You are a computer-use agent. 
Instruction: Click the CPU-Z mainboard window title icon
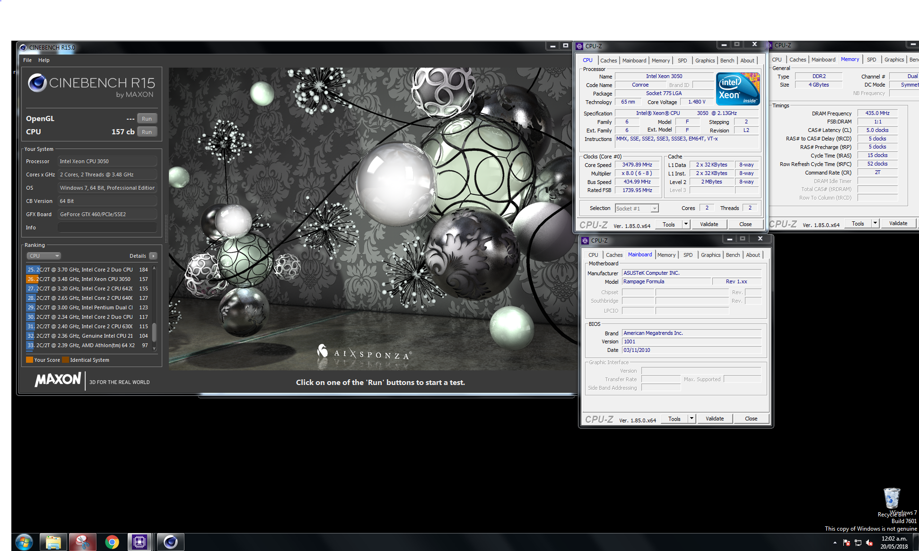pos(585,240)
